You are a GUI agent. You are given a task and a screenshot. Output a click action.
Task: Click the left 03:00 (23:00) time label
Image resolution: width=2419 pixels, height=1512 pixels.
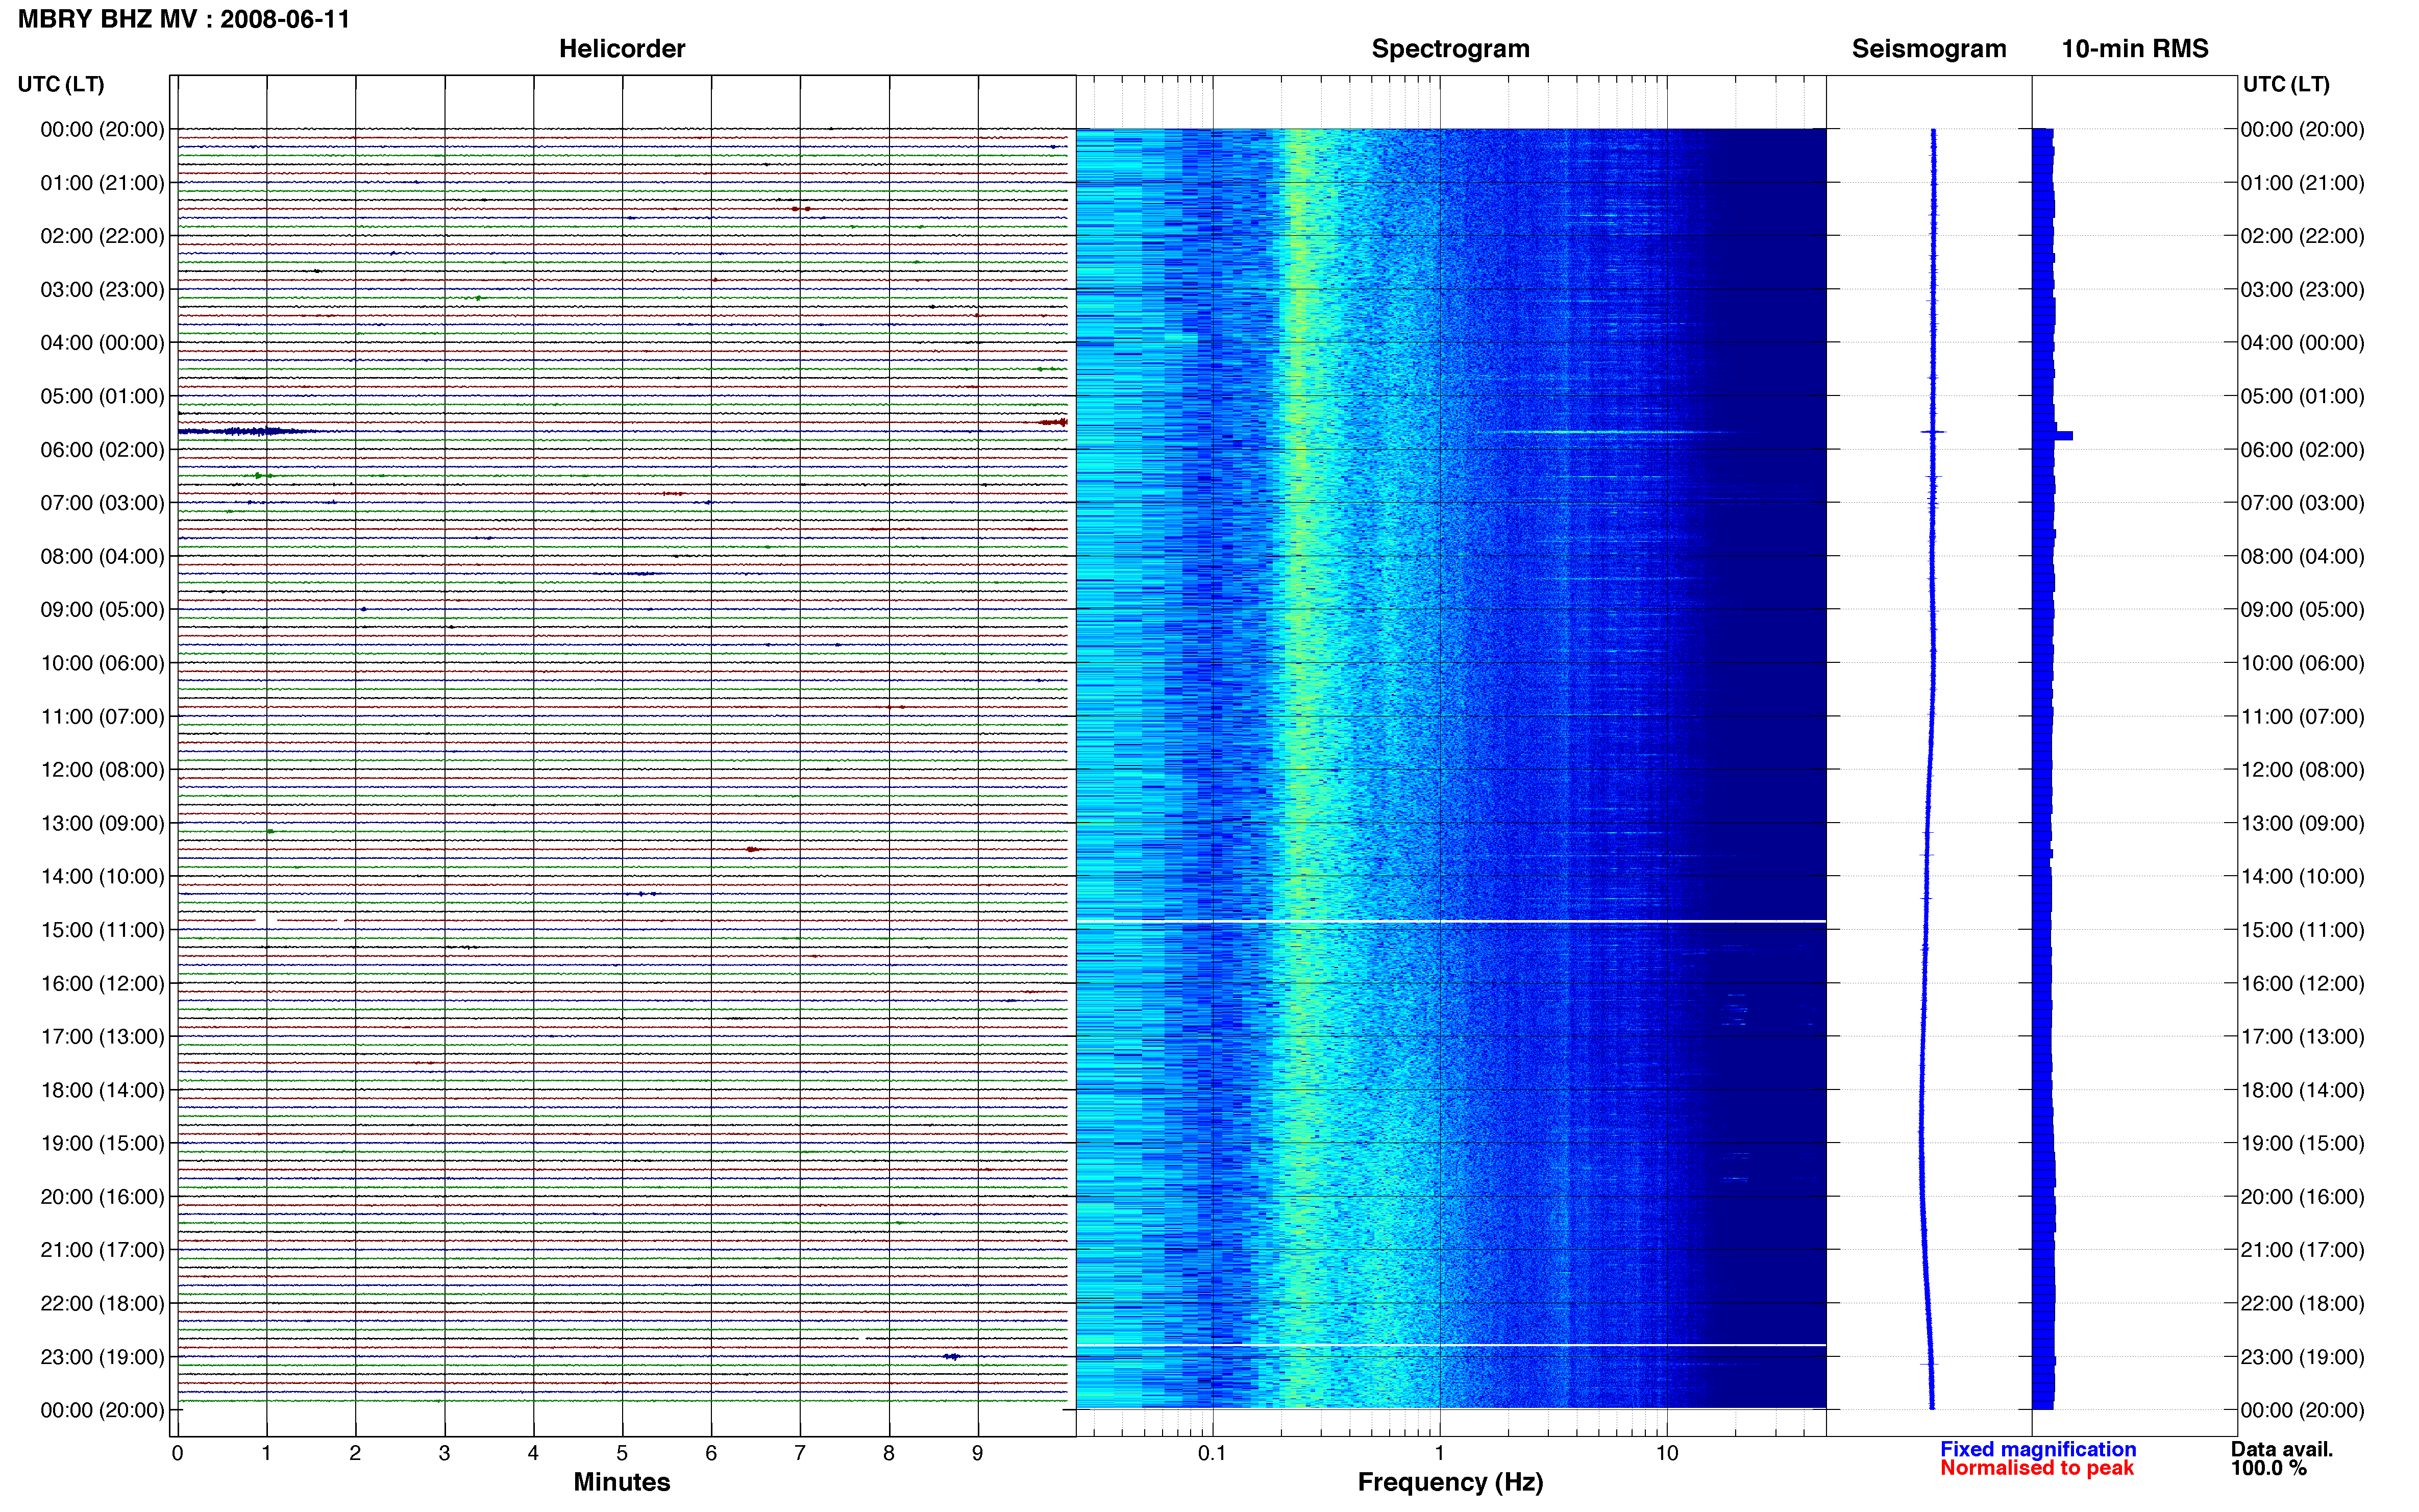coord(102,290)
